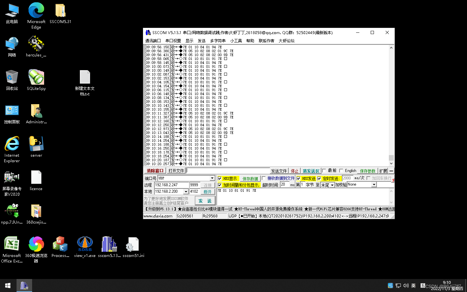The width and height of the screenshot is (467, 292).
Task: Click the 打开文件 button
Action: coord(176,171)
